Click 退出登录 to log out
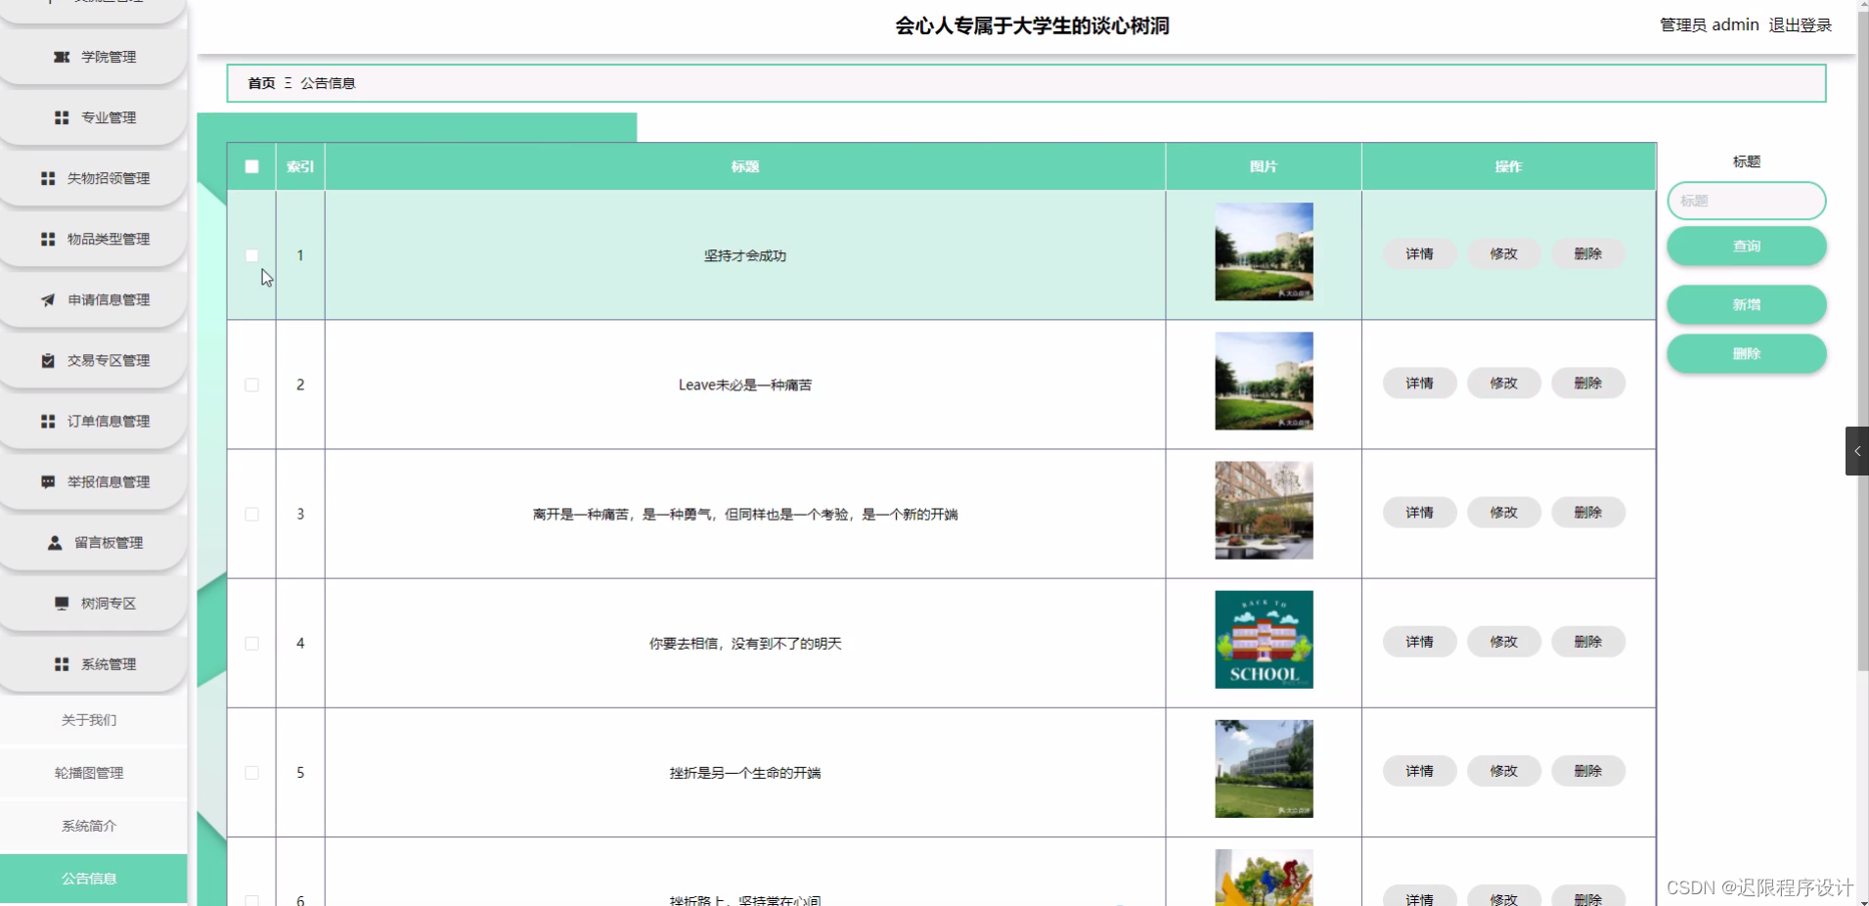The image size is (1869, 906). 1800,24
